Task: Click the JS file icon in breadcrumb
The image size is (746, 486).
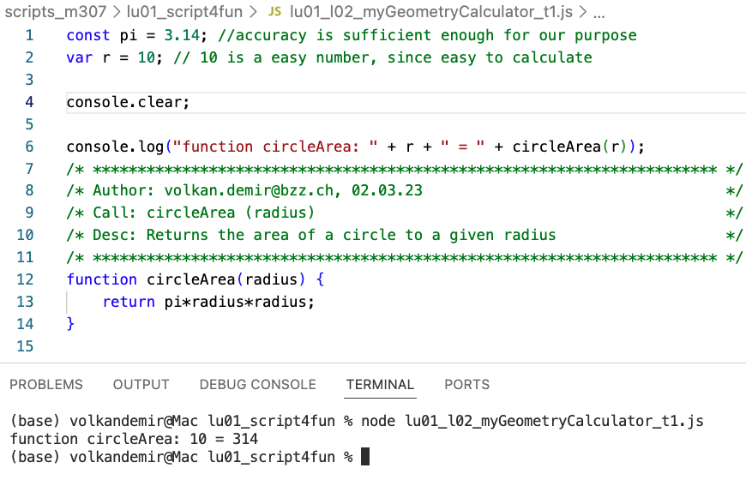Action: (x=274, y=13)
